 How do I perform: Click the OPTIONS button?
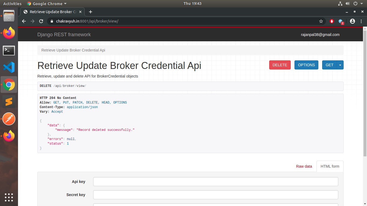tap(306, 65)
